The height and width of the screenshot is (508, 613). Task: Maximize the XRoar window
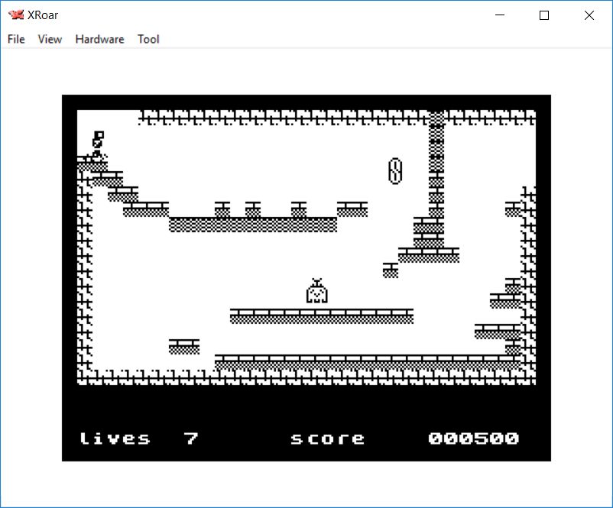pos(544,15)
